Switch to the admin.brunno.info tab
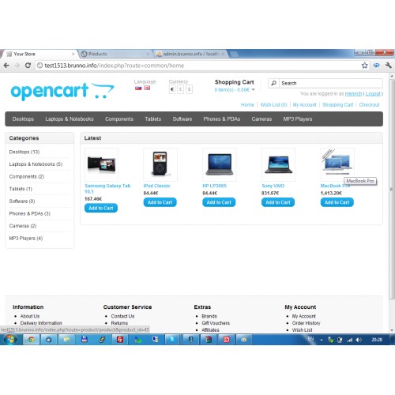 coord(190,54)
